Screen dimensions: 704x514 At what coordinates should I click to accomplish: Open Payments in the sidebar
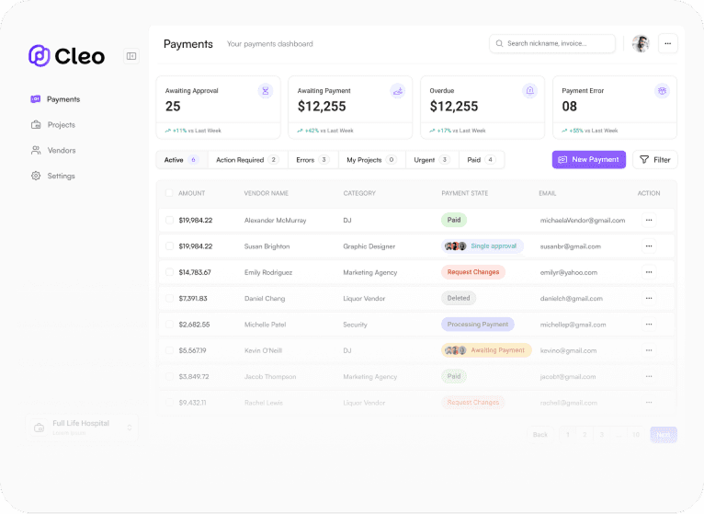pos(55,99)
